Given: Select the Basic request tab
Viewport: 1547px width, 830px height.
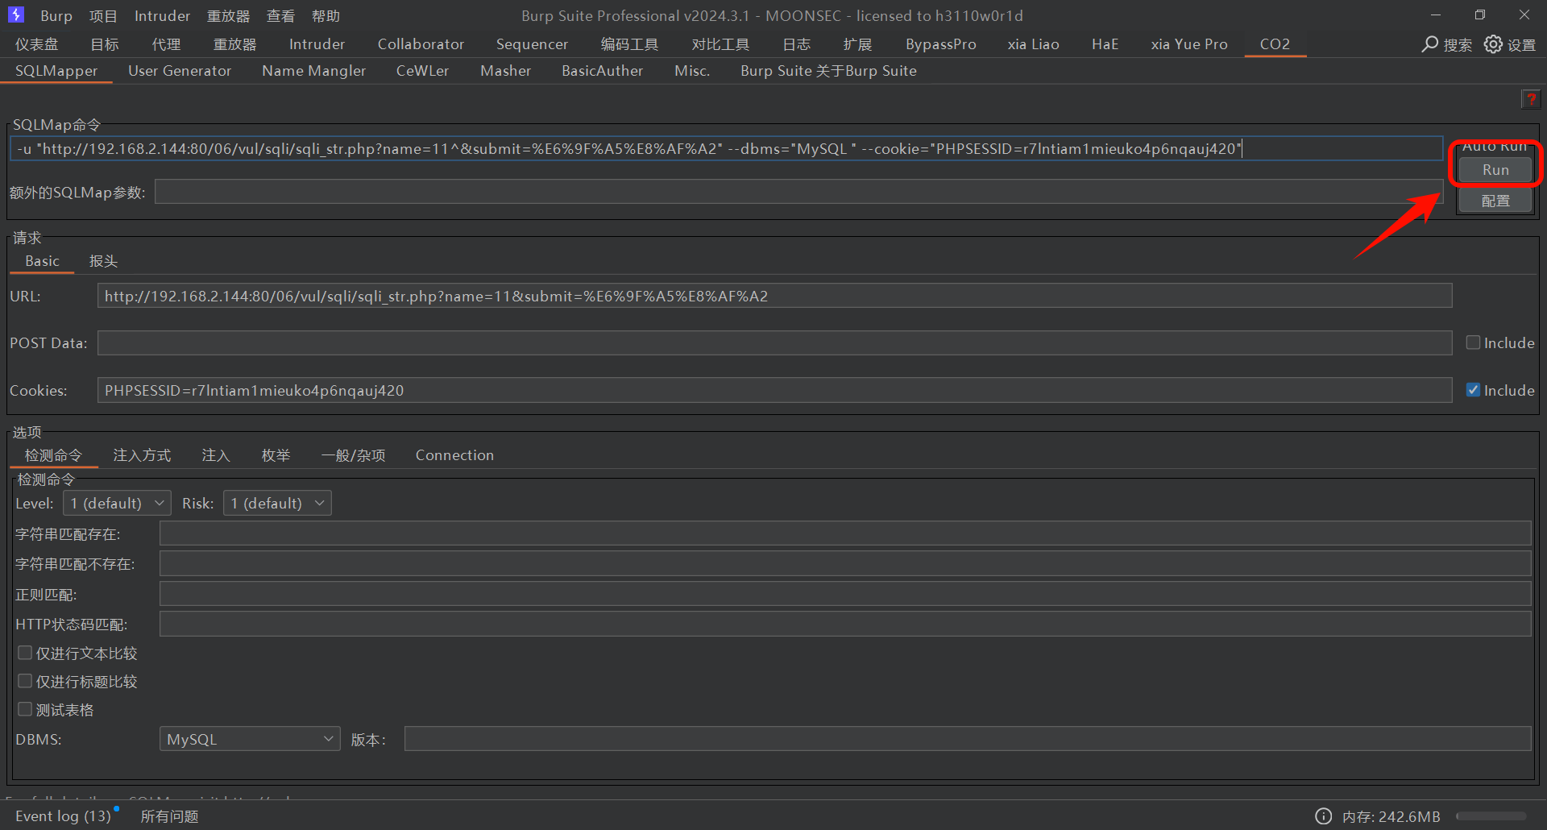Looking at the screenshot, I should coord(42,261).
